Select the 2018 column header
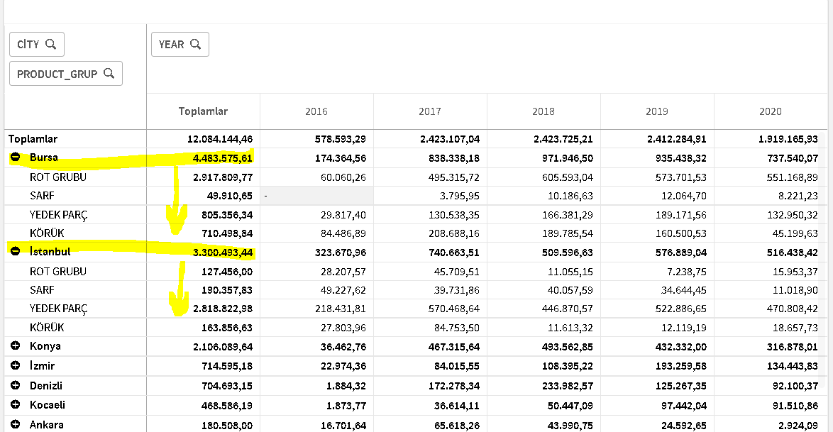Viewport: 833px width, 432px height. tap(544, 111)
